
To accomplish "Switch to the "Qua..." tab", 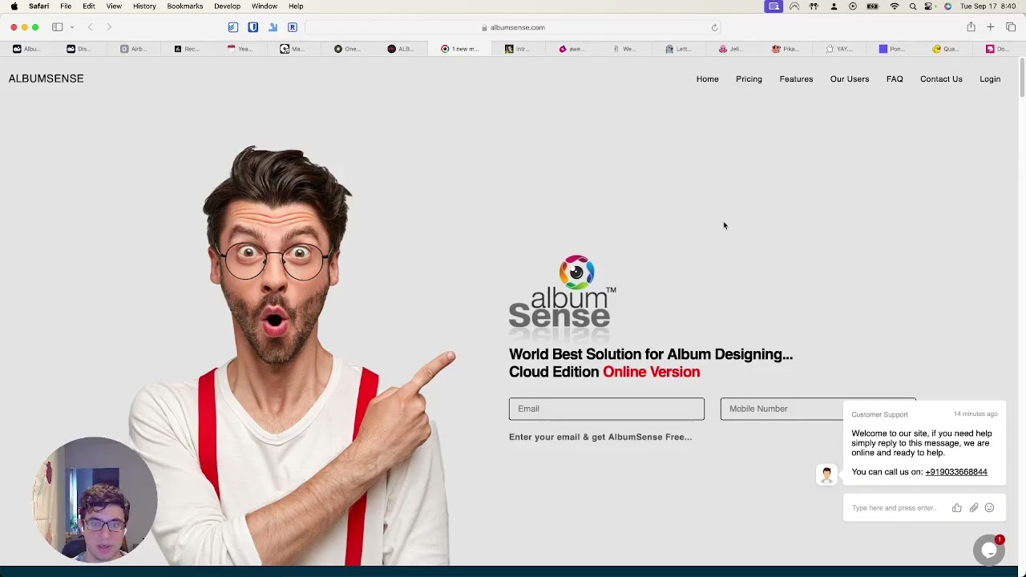I will pos(946,49).
